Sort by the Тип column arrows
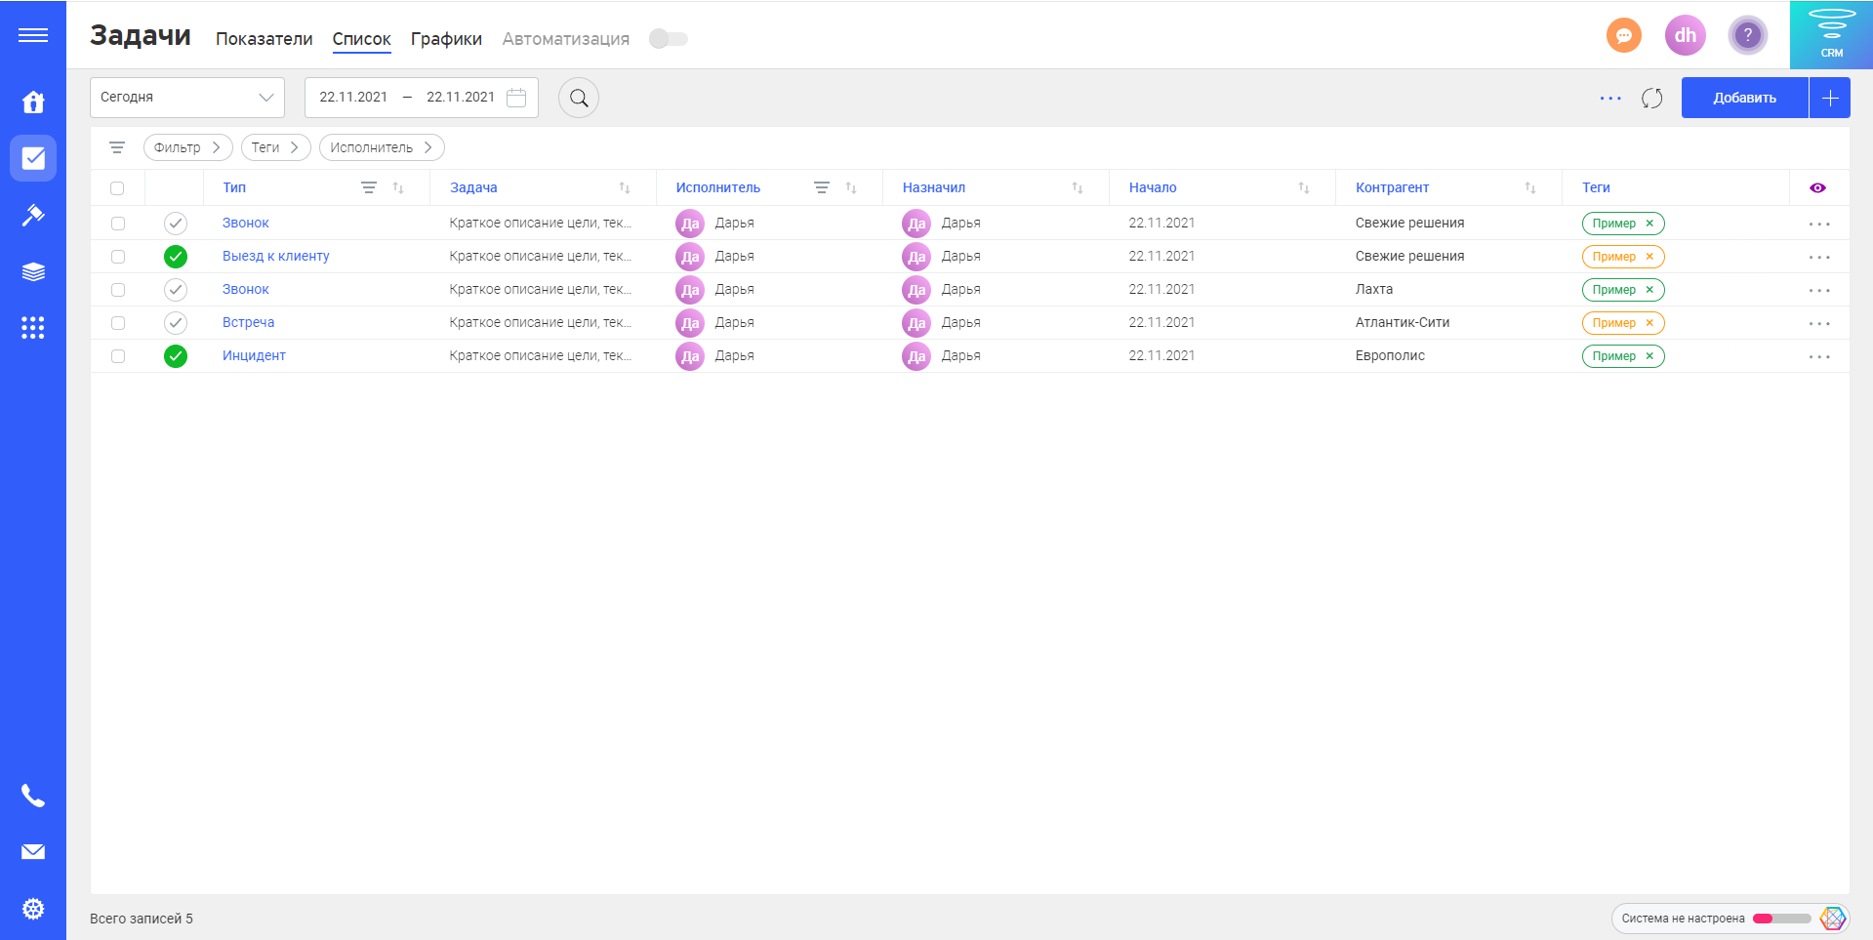The width and height of the screenshot is (1873, 940). point(398,187)
